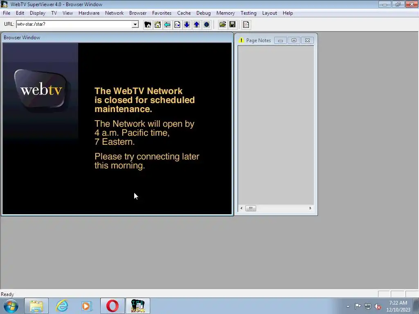
Task: Open the Debug menu
Action: 203,13
